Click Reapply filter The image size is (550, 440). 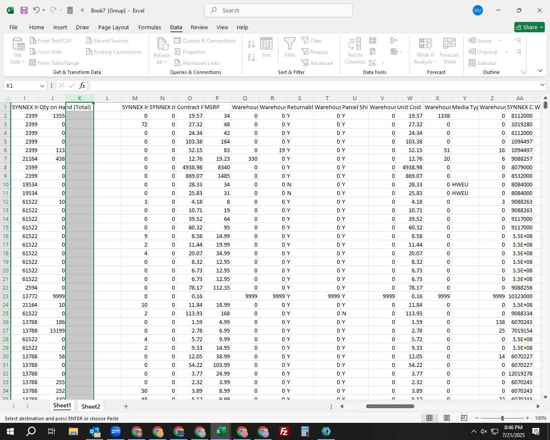tap(315, 52)
